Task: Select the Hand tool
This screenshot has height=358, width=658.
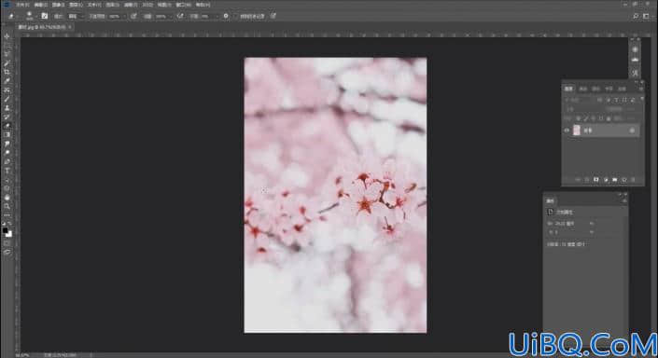Action: point(7,197)
